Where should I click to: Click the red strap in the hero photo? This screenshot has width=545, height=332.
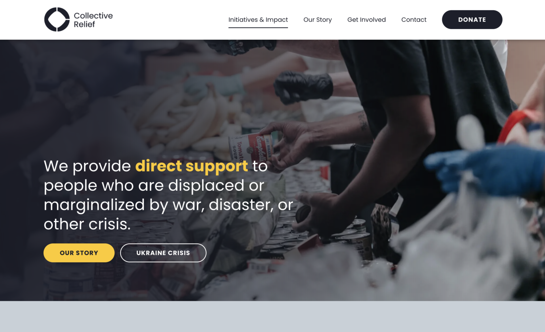[515, 124]
